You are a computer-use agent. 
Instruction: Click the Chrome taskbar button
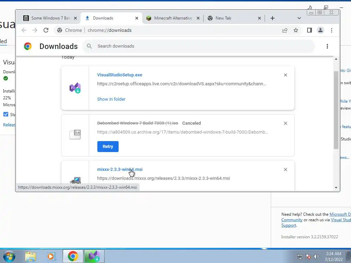click(73, 256)
